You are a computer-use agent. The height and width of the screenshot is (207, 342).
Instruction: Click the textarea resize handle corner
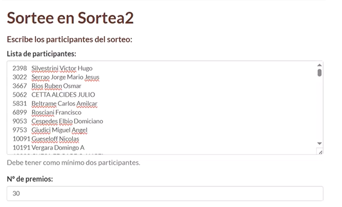[x=320, y=152]
